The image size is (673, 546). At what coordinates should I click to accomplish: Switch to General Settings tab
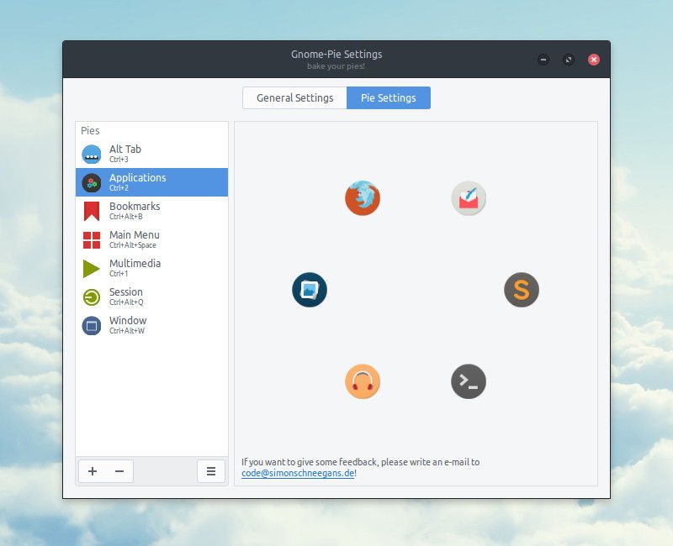pyautogui.click(x=295, y=97)
